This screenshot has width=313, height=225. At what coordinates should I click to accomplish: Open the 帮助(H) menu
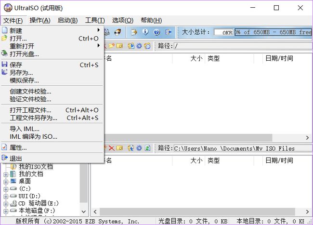151,20
